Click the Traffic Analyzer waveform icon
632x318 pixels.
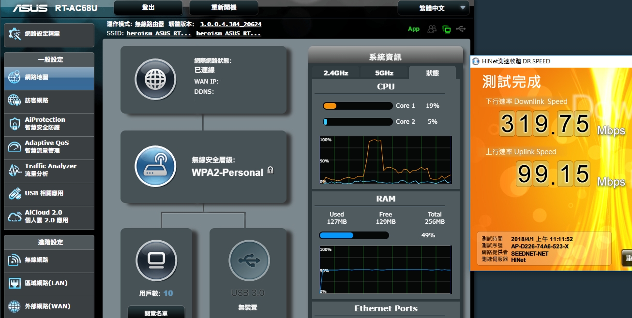tap(15, 170)
